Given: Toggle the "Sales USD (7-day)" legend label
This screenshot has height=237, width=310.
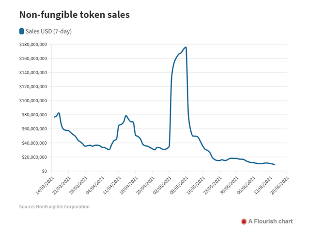Looking at the screenshot, I should click(48, 32).
